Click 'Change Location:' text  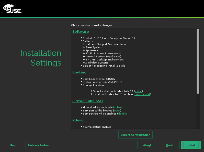pyautogui.click(x=93, y=85)
